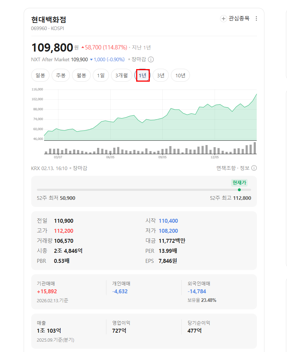
Task: Click 거래량 value 106,570
Action: (63, 241)
